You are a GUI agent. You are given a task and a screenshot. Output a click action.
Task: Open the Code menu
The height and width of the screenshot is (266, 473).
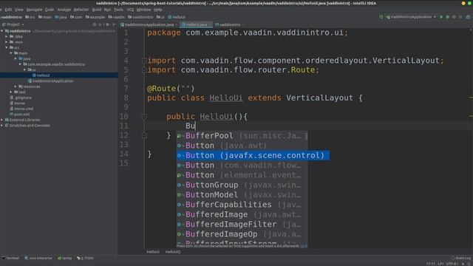[50, 10]
